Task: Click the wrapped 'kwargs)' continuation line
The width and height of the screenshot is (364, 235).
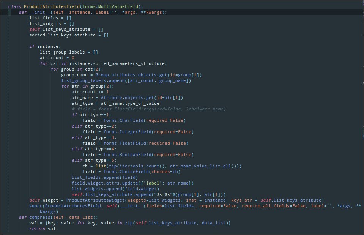Action: click(x=49, y=211)
